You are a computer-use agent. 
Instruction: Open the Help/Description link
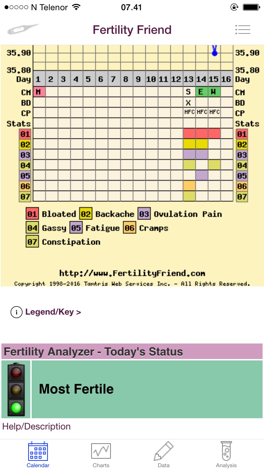37,426
